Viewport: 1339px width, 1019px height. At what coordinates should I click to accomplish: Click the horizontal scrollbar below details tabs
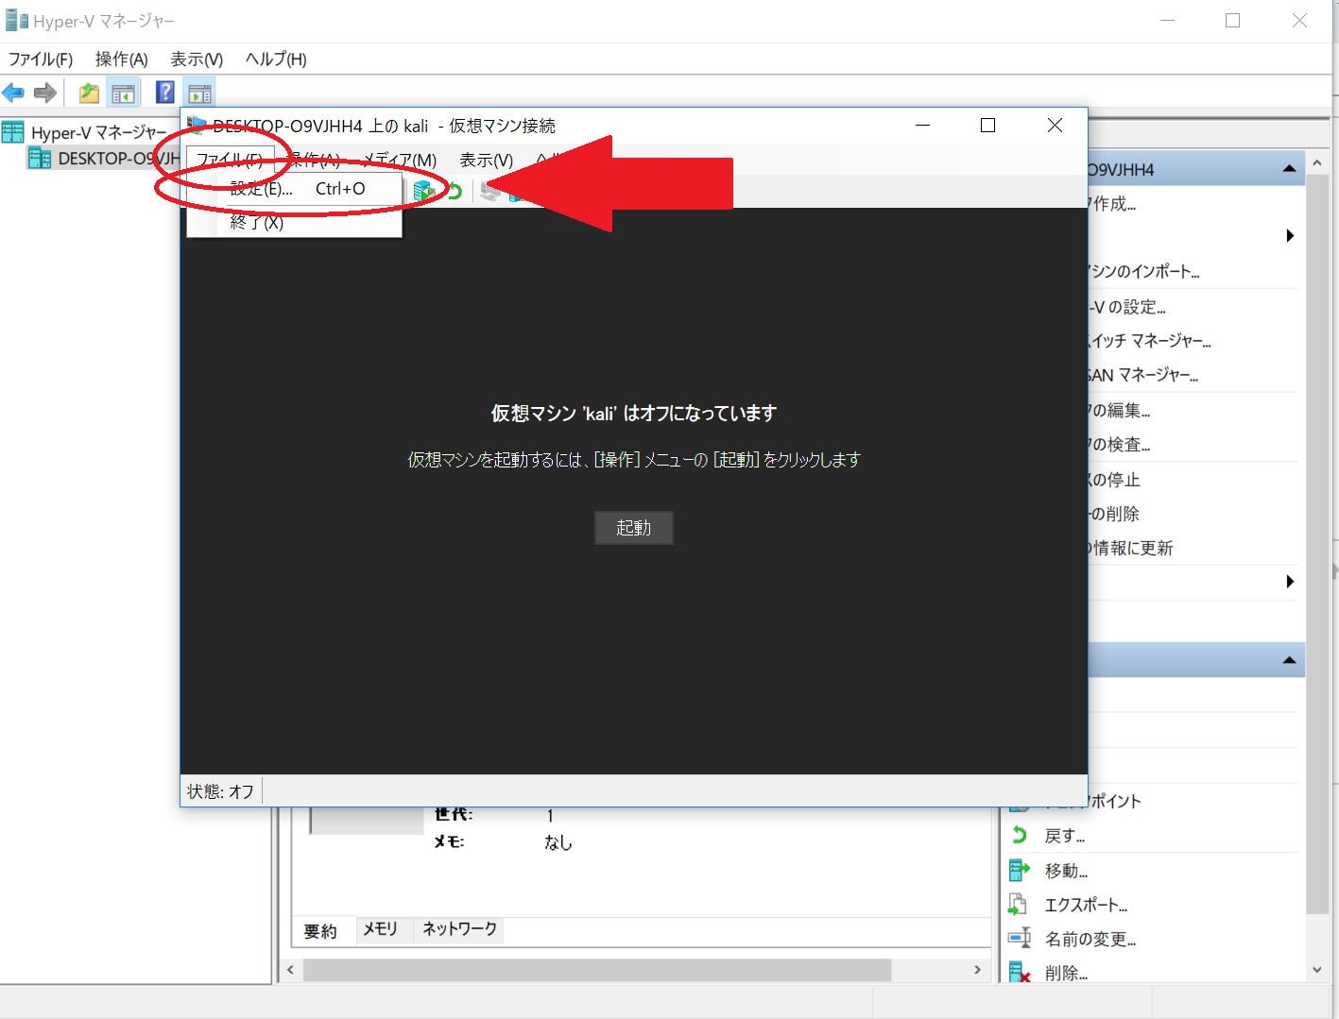click(596, 970)
